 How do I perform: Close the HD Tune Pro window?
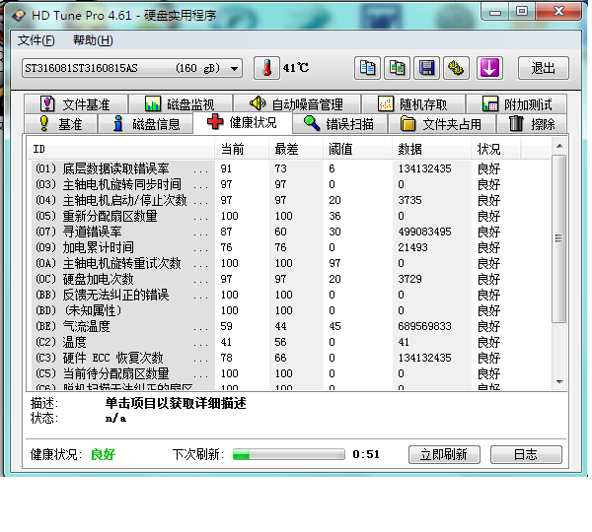[x=558, y=12]
